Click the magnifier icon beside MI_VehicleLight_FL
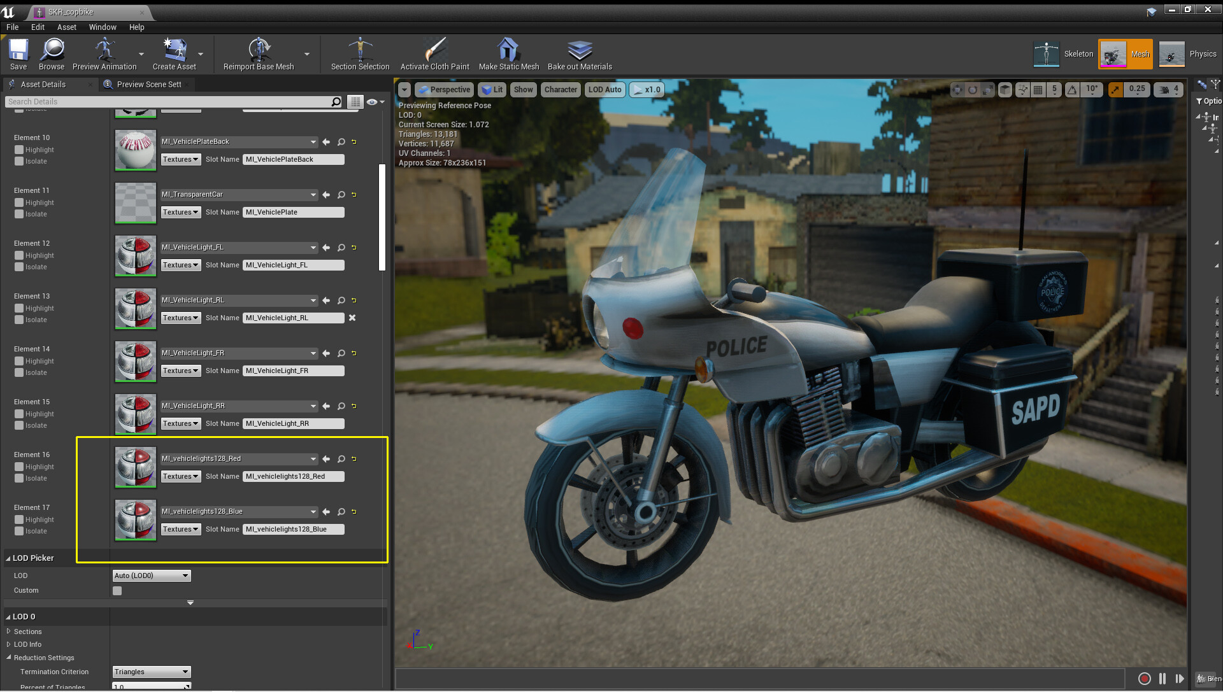Viewport: 1223px width, 692px height. tap(341, 248)
